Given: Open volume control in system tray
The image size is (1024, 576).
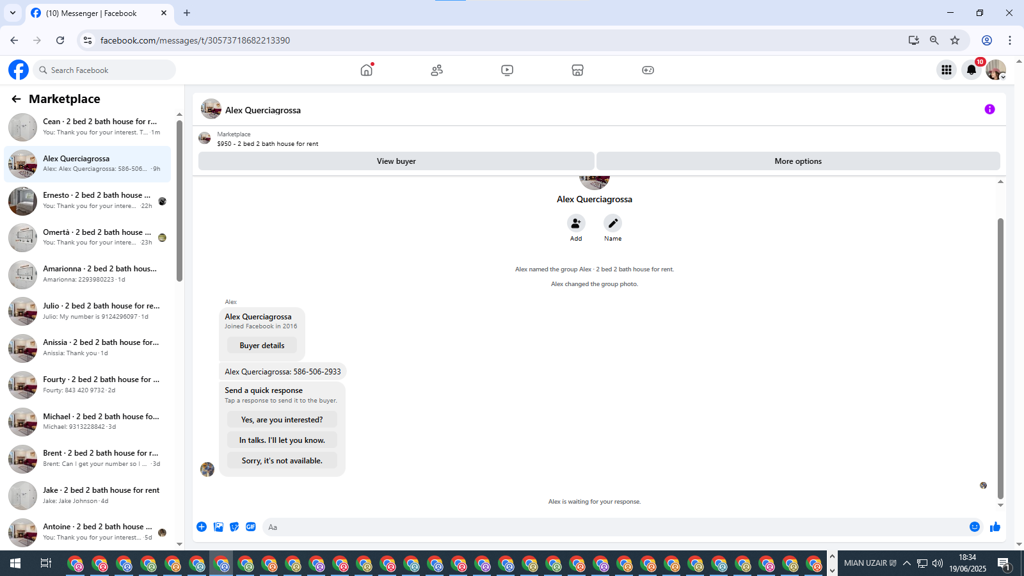Looking at the screenshot, I should coord(938,563).
